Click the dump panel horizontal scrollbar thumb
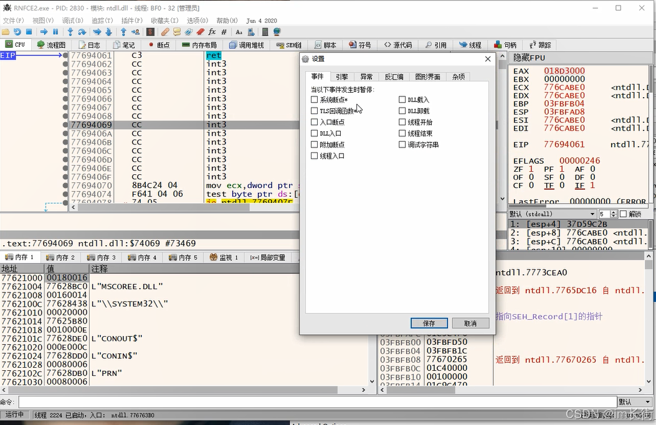 point(173,390)
